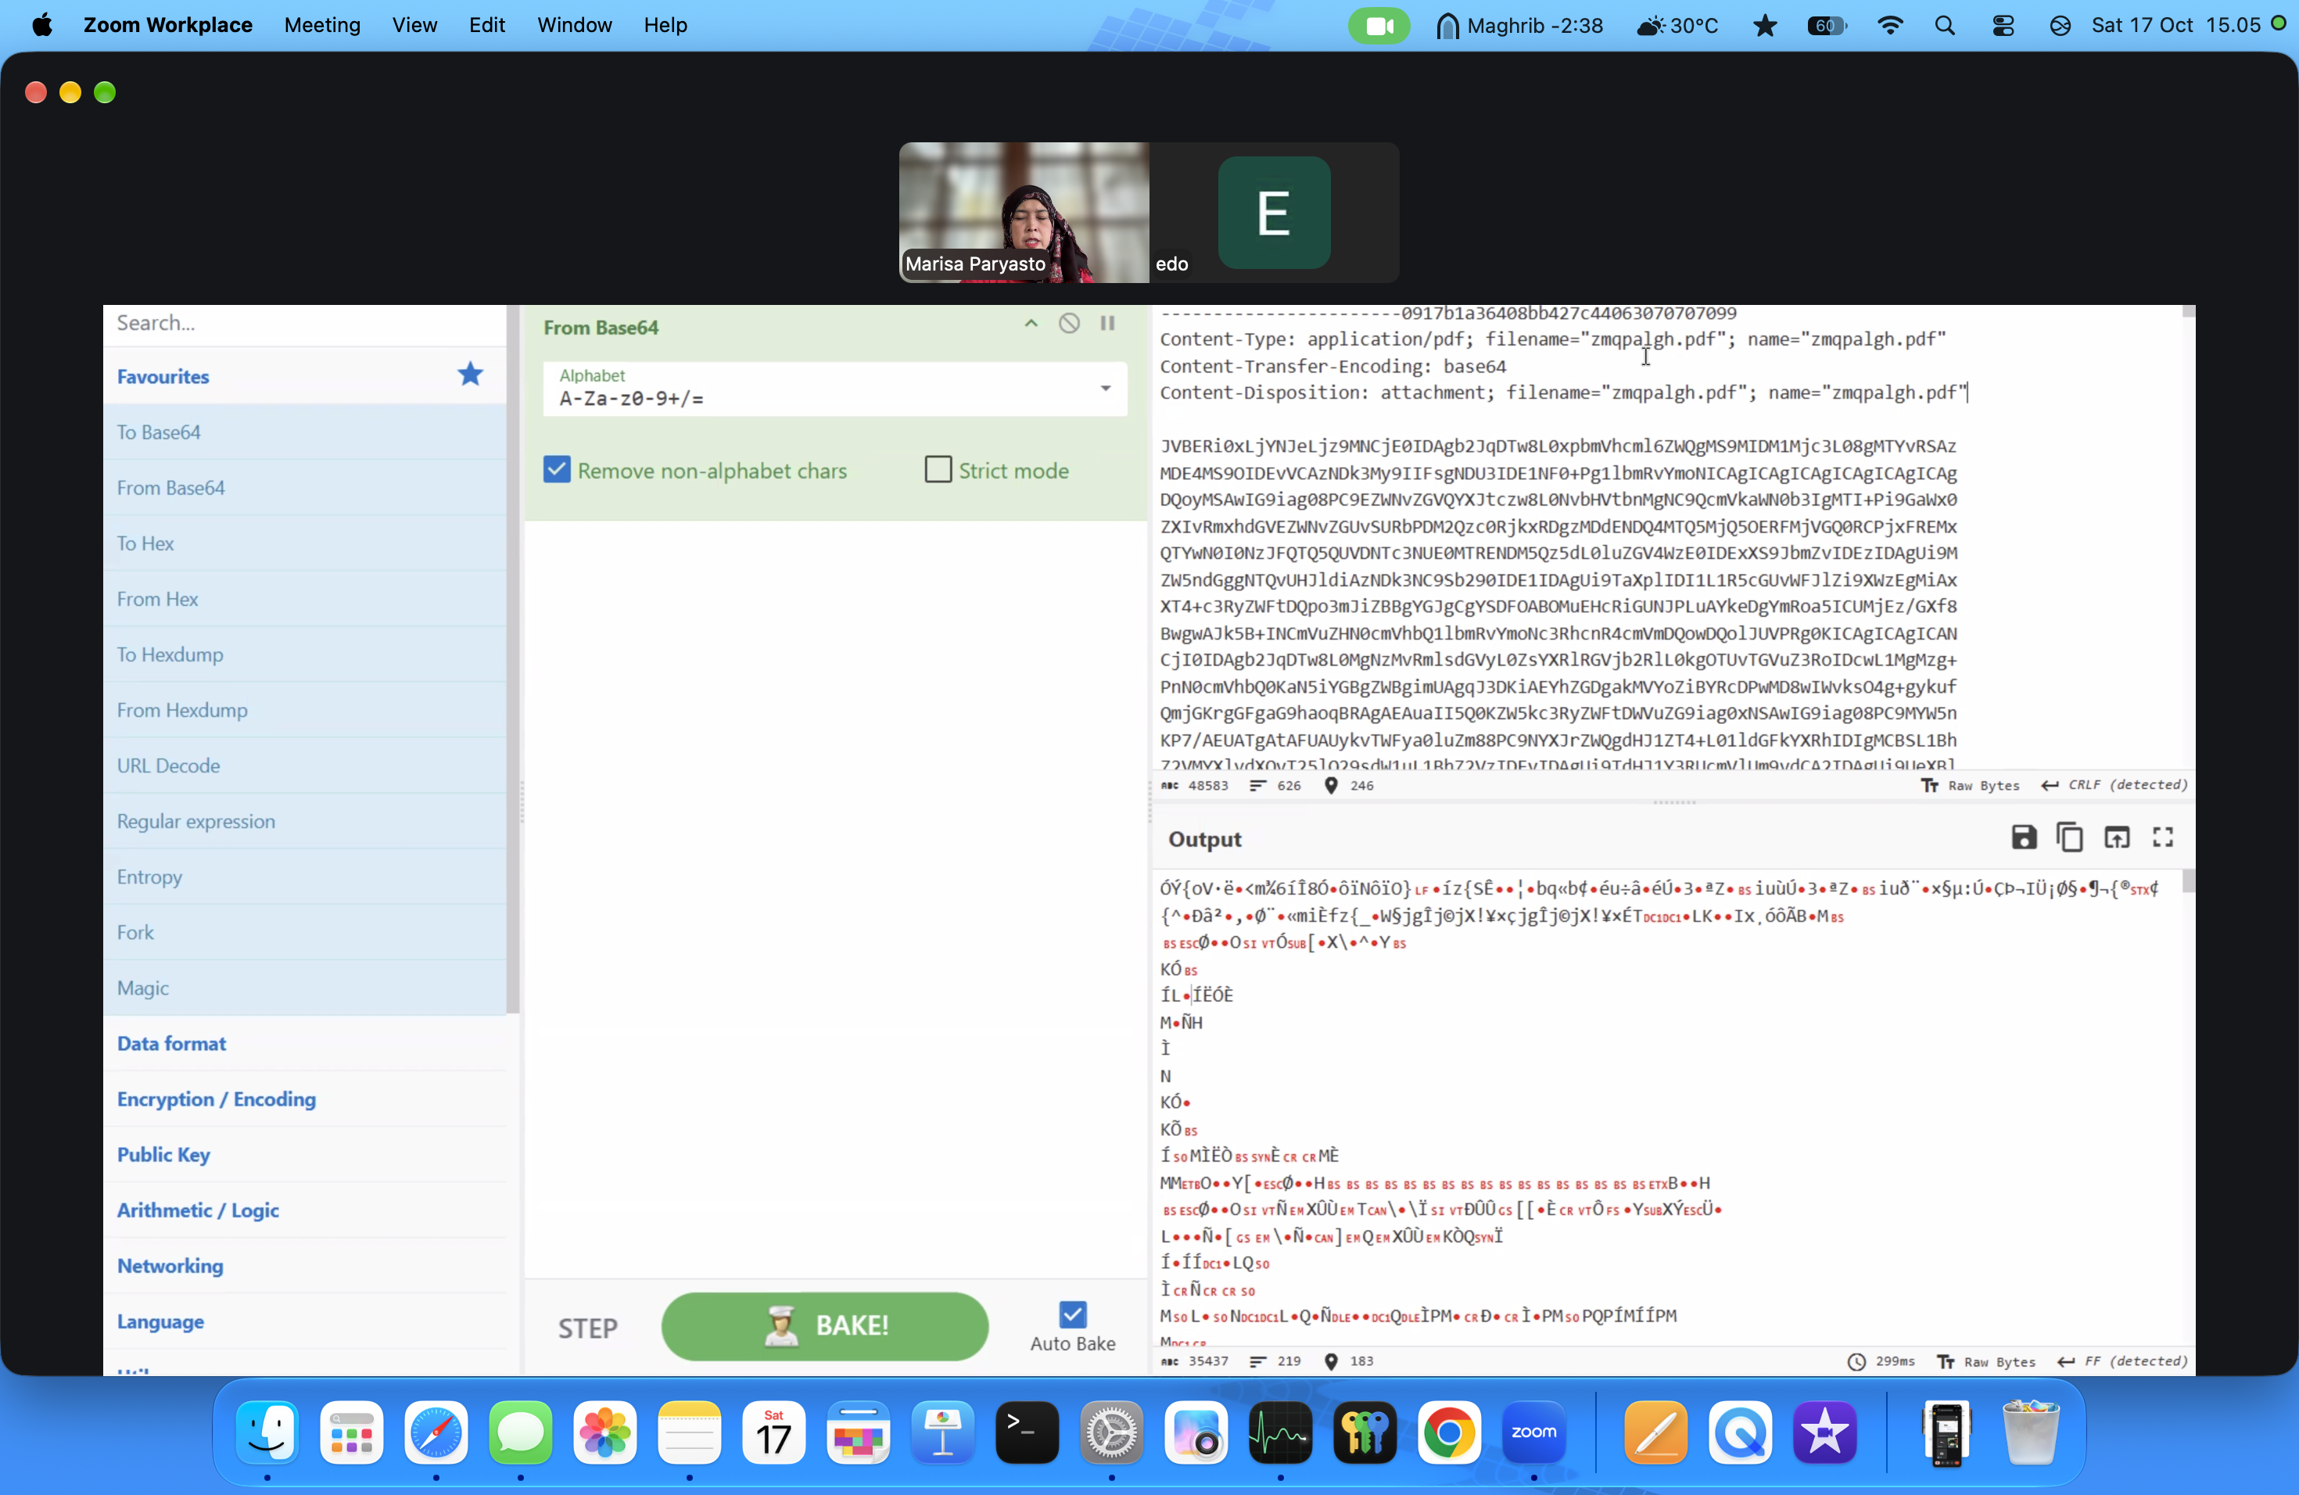2299x1495 pixels.
Task: Open Activity Monitor dock icon
Action: pos(1280,1432)
